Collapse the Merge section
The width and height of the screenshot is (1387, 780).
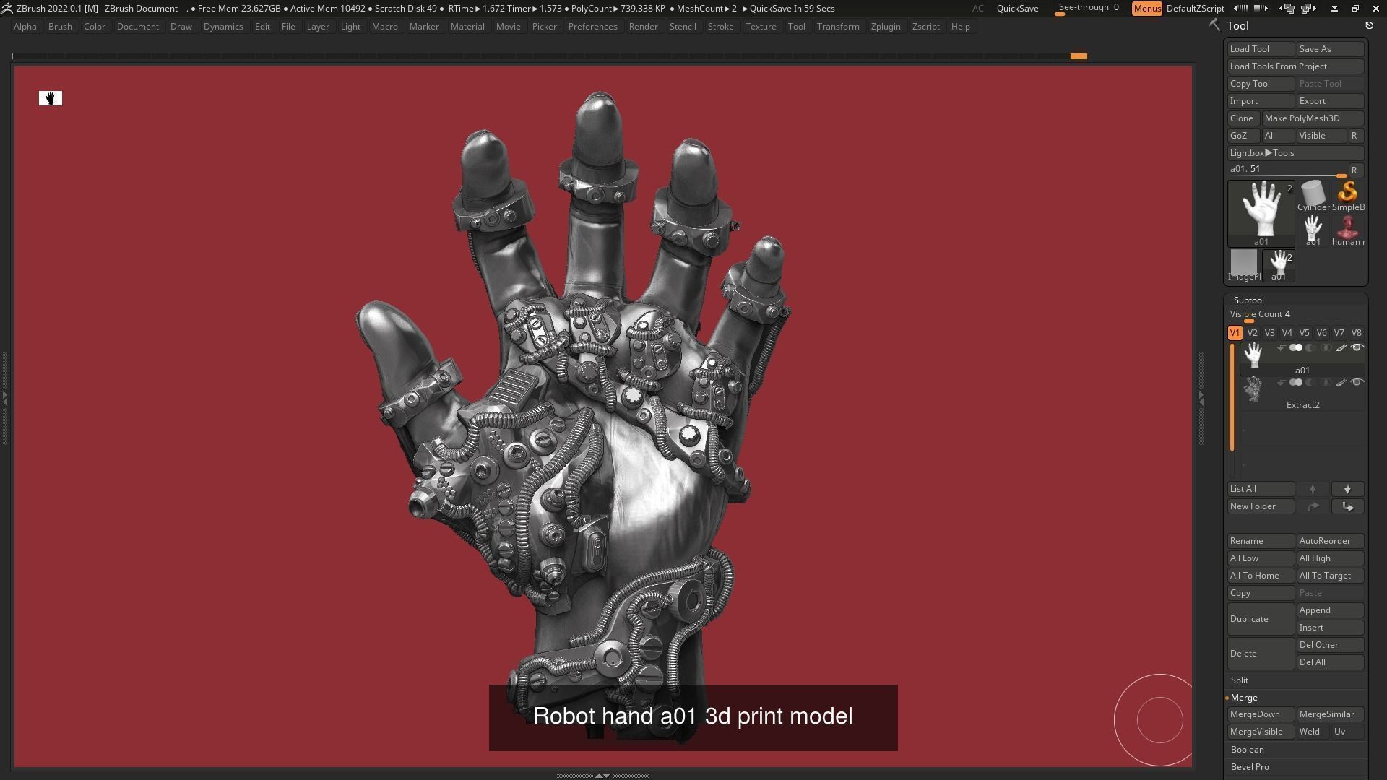pos(1244,698)
